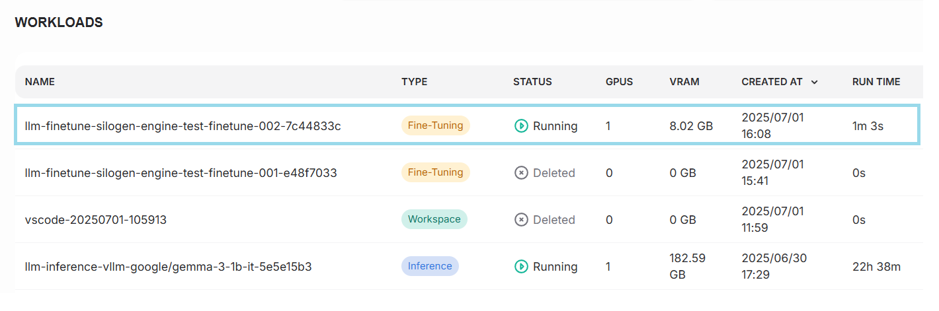939x311 pixels.
Task: Sort workloads by Type column header
Action: (x=414, y=82)
